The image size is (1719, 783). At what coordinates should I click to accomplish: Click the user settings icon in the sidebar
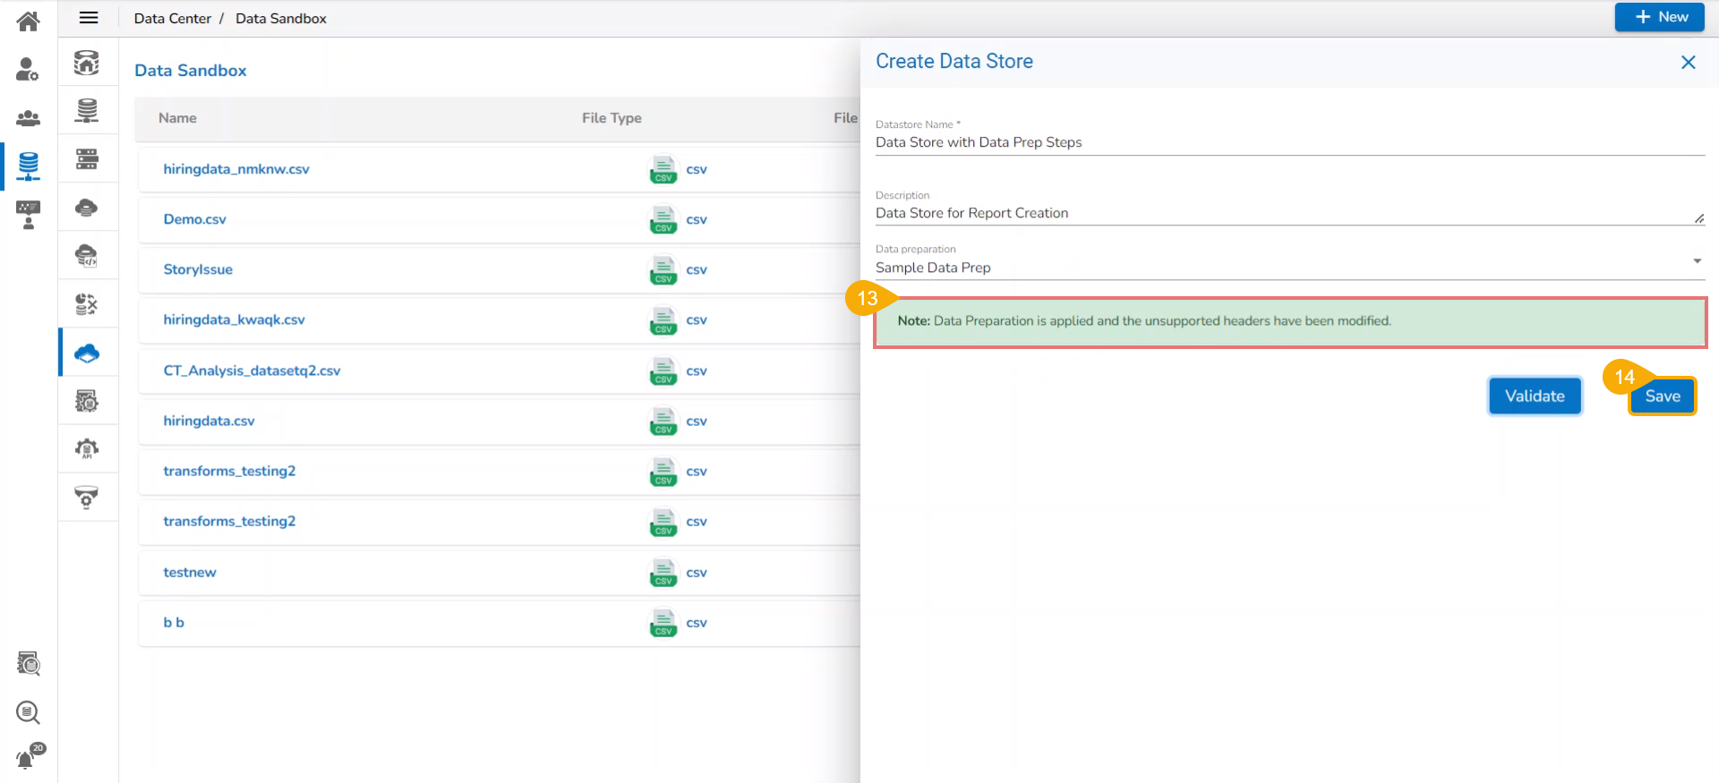point(29,70)
